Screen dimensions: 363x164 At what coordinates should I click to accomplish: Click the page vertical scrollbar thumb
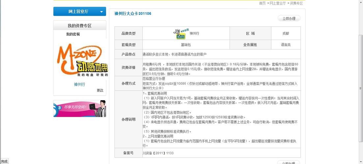click(x=361, y=88)
